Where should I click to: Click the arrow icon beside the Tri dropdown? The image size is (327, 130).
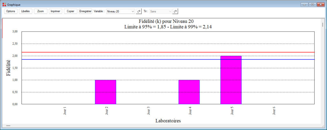pyautogui.click(x=175, y=11)
